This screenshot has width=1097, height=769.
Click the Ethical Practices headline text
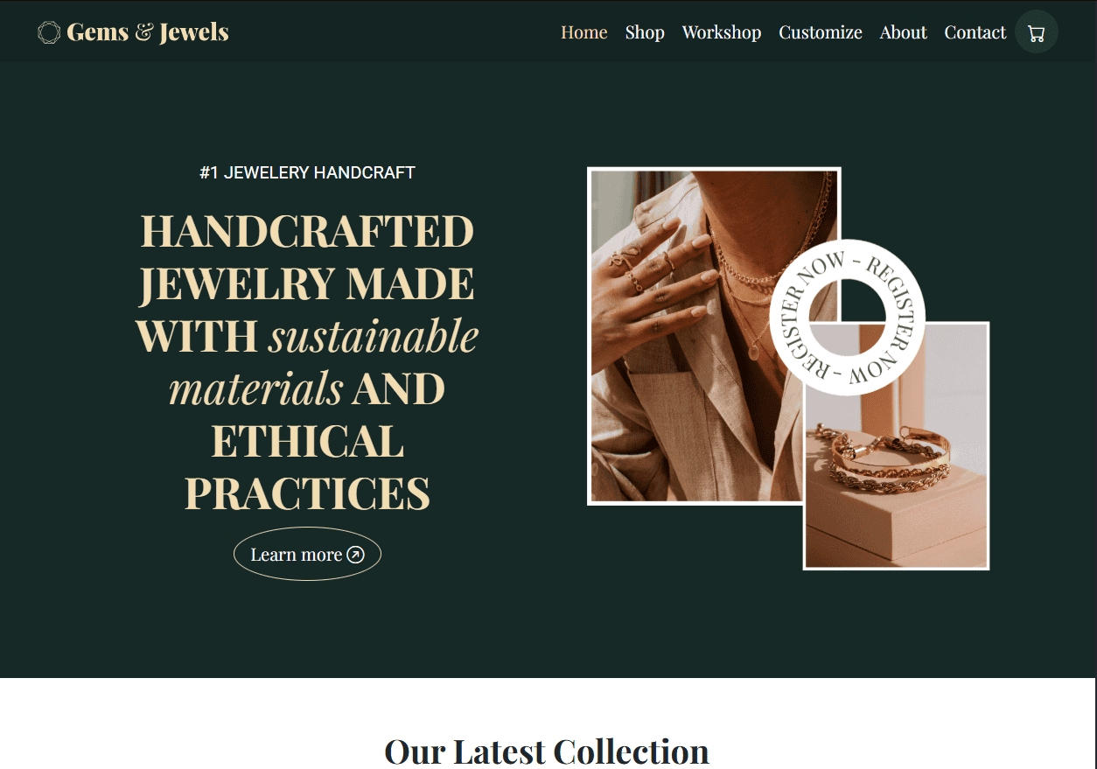tap(307, 467)
